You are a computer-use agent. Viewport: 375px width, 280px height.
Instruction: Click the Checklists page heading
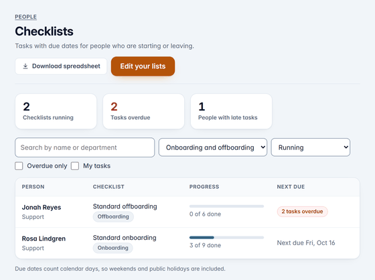pos(44,31)
